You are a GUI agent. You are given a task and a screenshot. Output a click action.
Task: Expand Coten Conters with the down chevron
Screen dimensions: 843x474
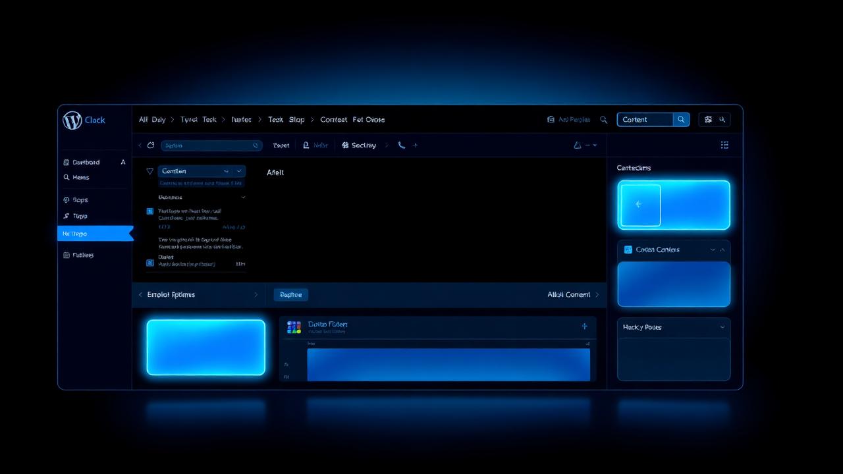[x=713, y=250]
